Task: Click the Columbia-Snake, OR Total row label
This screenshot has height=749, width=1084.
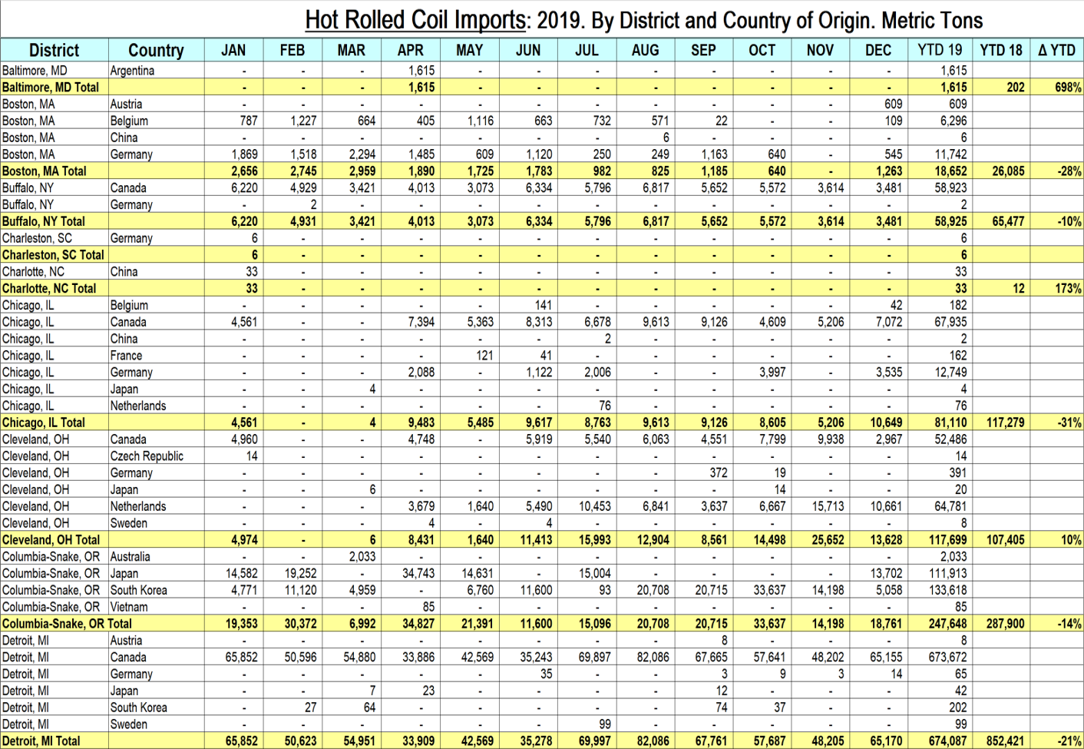Action: [67, 624]
